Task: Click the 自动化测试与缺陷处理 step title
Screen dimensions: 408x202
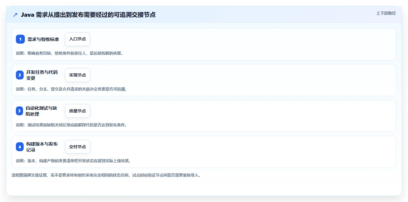Action: (x=41, y=111)
